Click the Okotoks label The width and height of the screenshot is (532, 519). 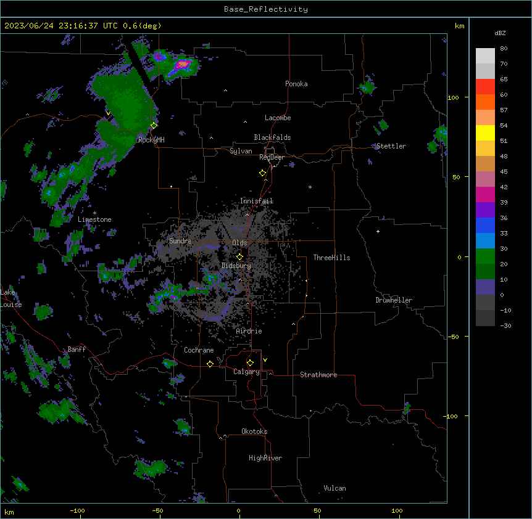254,431
